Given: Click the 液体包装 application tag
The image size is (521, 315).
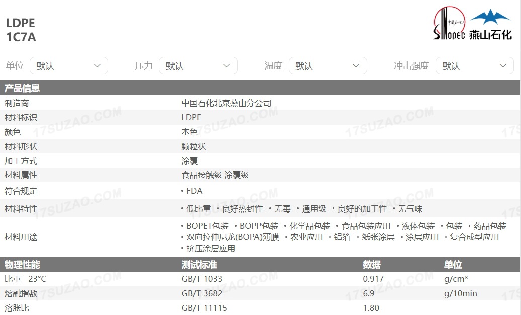Looking at the screenshot, I should click(418, 226).
